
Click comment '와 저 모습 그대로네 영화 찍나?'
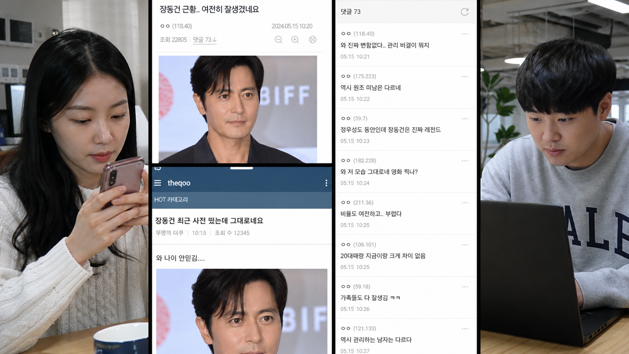click(379, 172)
